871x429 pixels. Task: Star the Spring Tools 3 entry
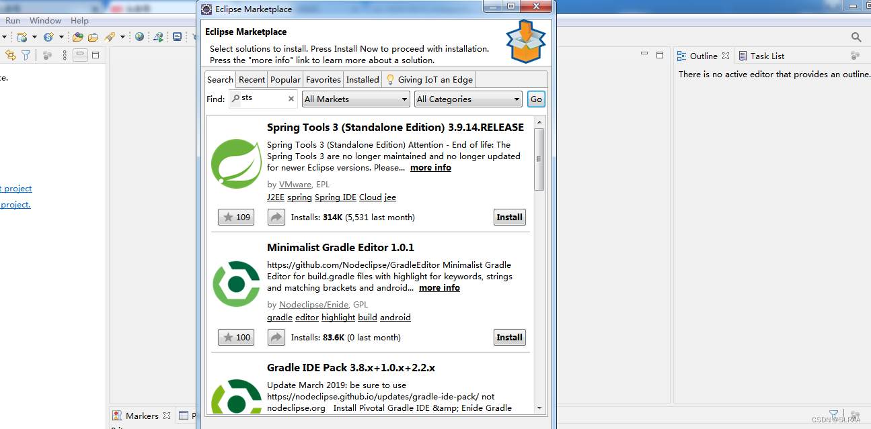pyautogui.click(x=236, y=217)
